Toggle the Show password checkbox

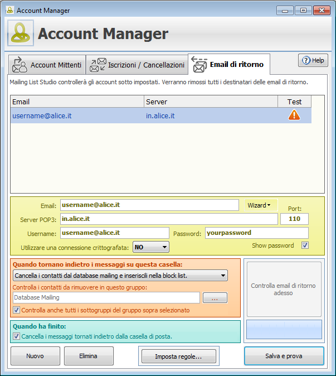pos(304,245)
